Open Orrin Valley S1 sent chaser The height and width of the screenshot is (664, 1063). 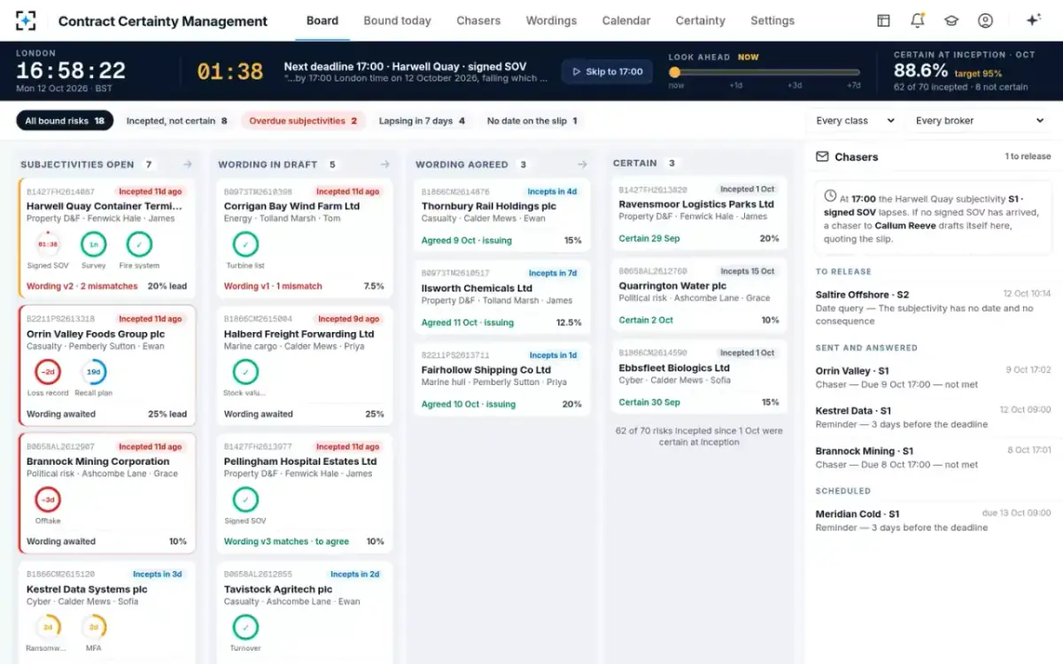pos(933,377)
